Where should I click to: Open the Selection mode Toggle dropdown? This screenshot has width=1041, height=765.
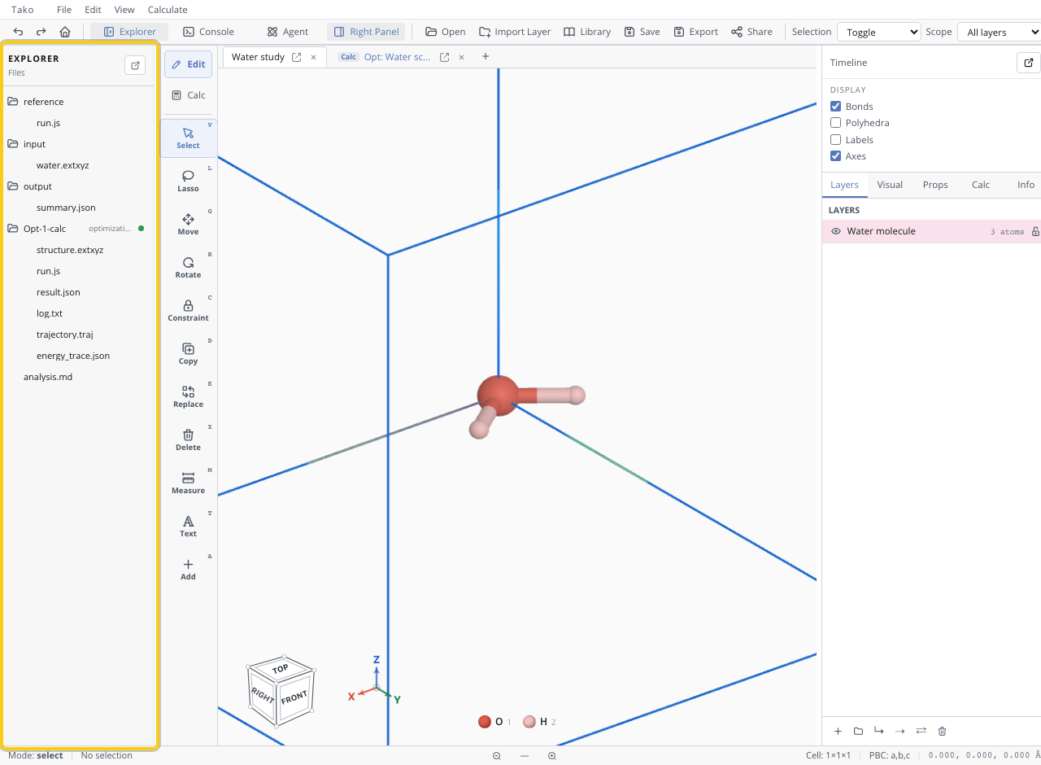point(879,32)
